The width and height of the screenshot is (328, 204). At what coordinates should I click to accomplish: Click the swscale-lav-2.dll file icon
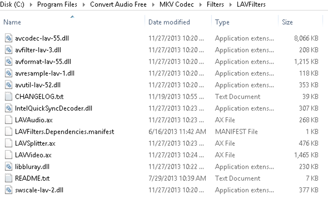tap(9, 190)
